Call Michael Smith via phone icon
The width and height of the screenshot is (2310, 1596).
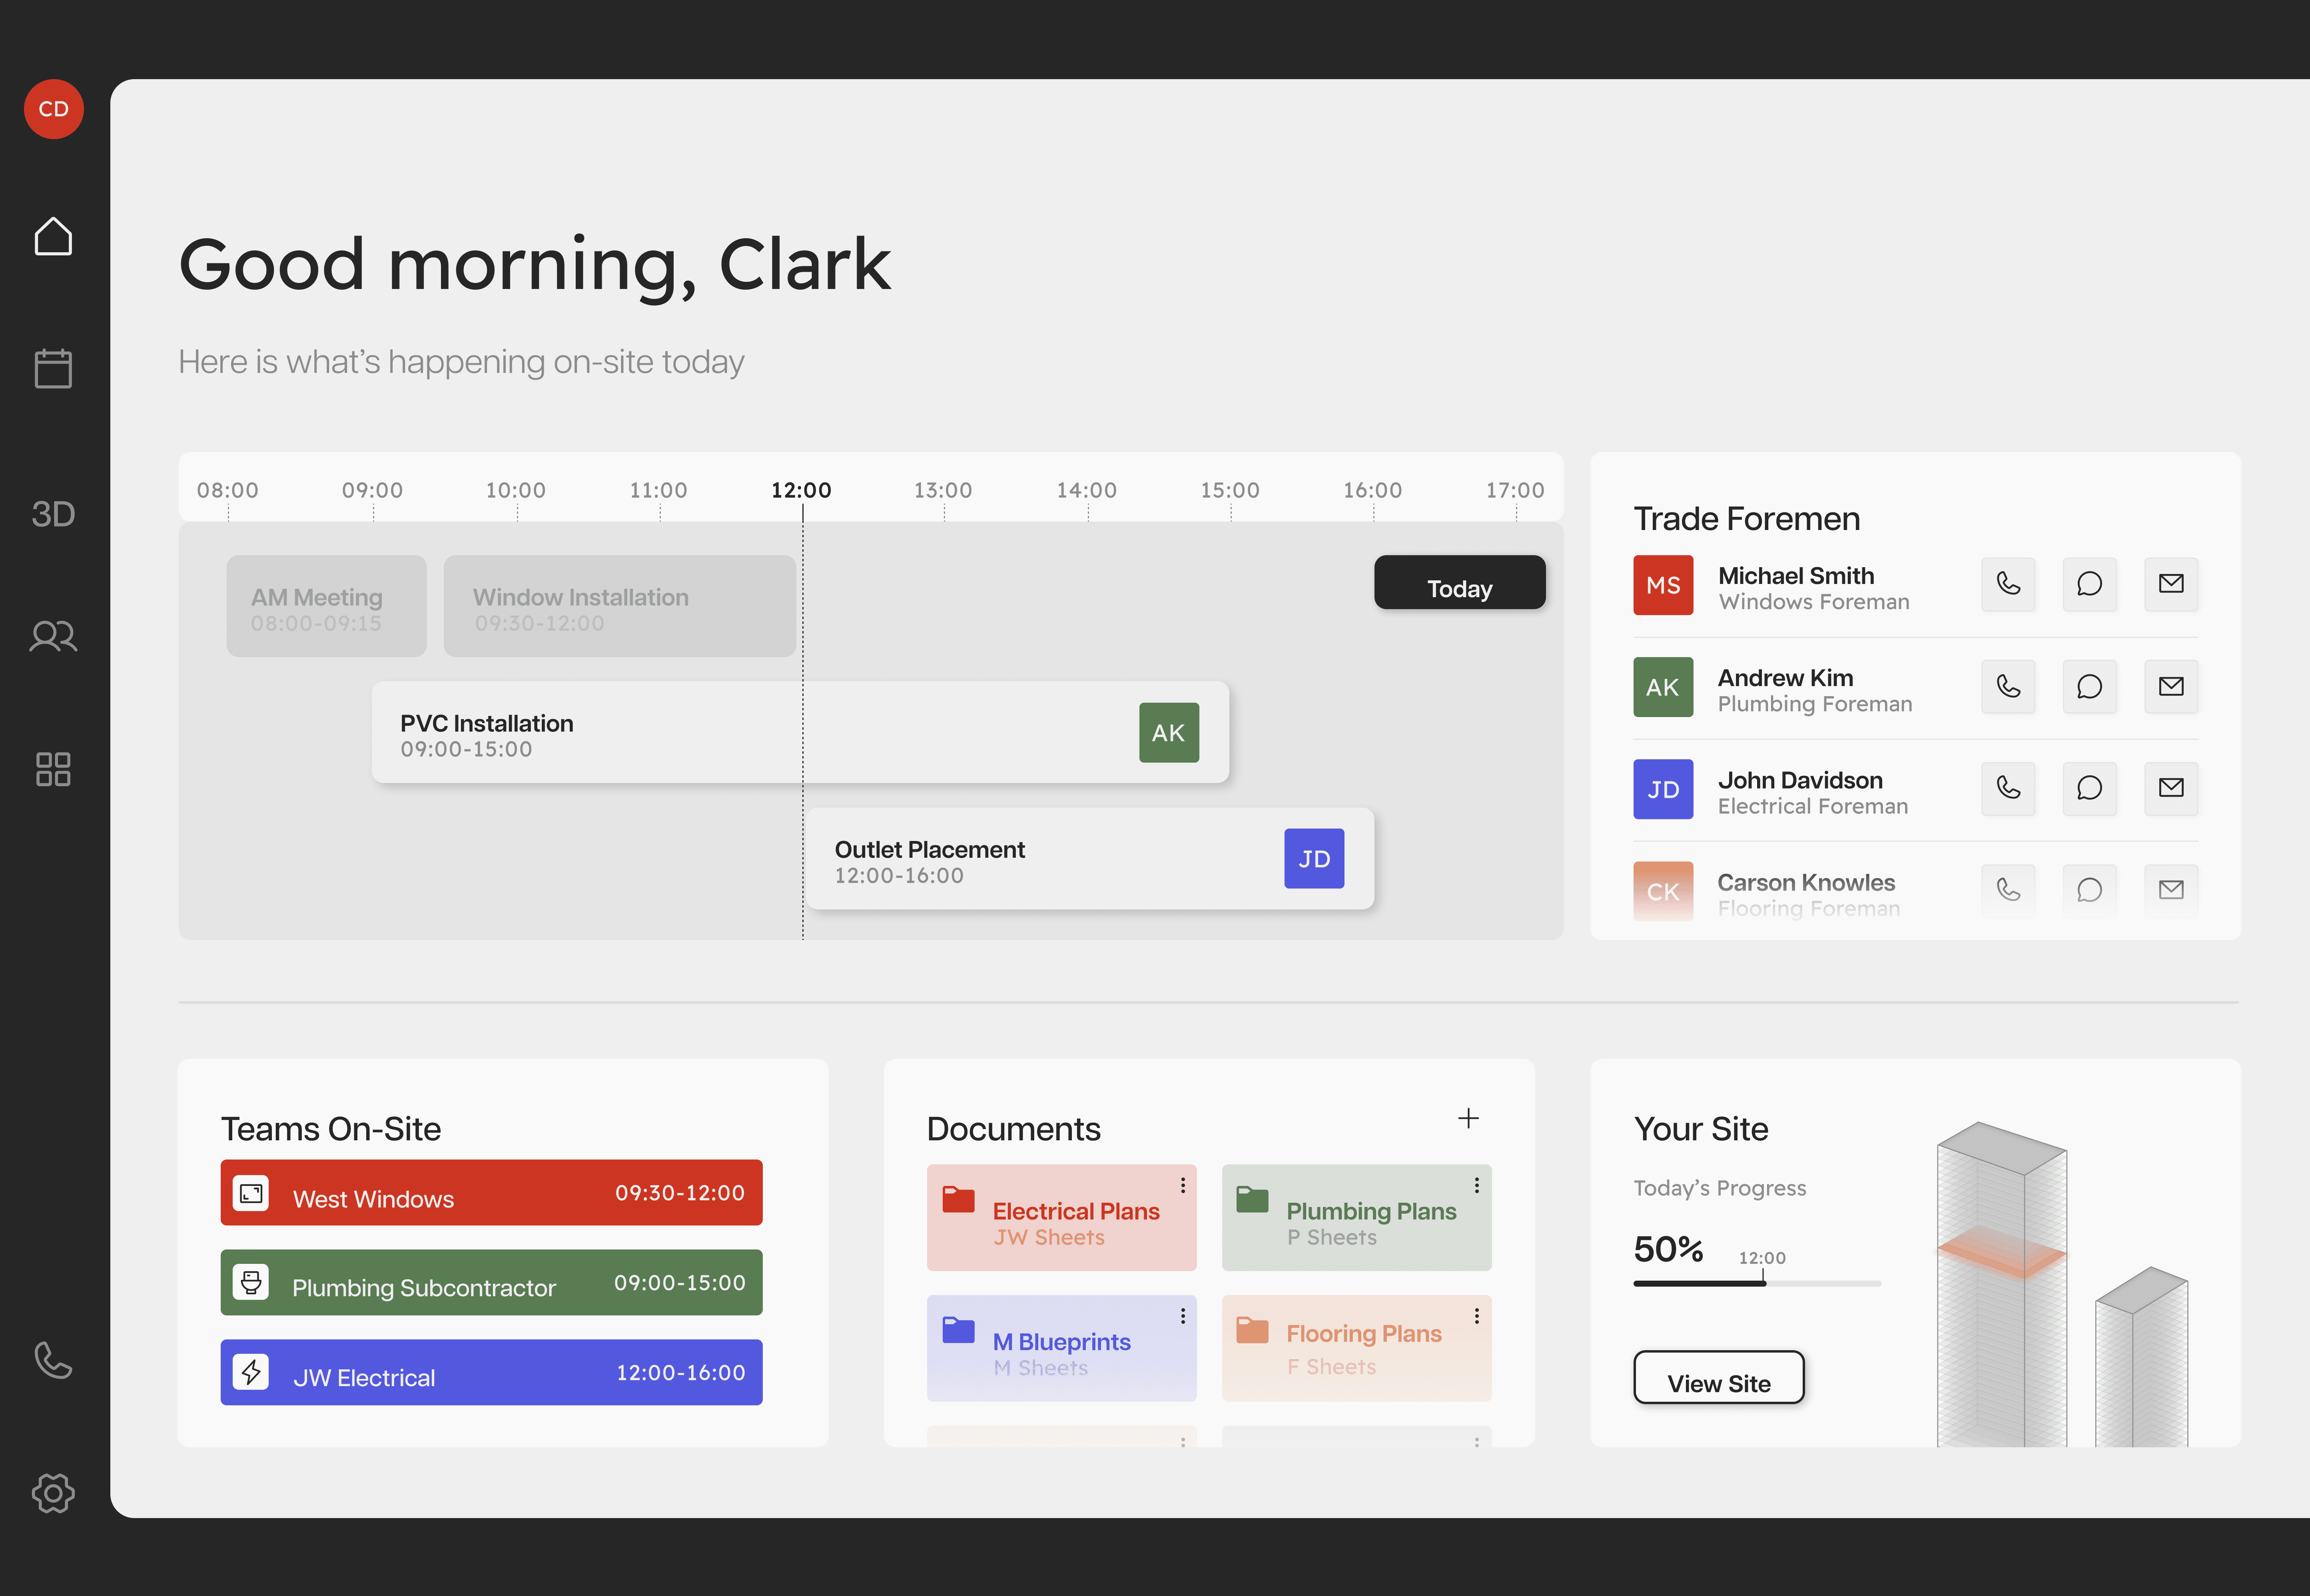(2008, 584)
